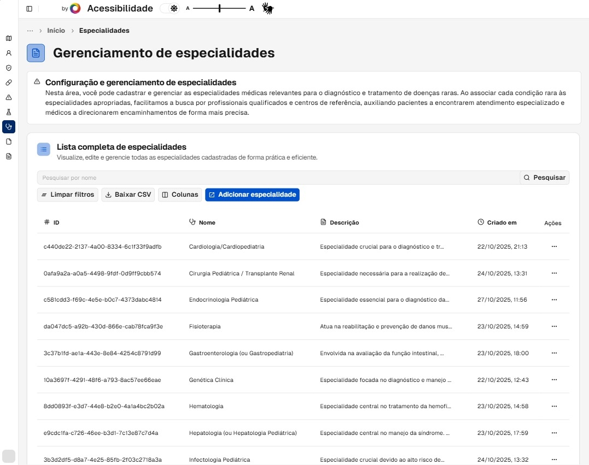Screen dimensions: 589x465
Task: Click the shield check sidebar icon
Action: 9,68
